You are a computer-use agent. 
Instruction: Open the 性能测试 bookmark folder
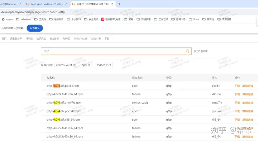[x=57, y=19]
